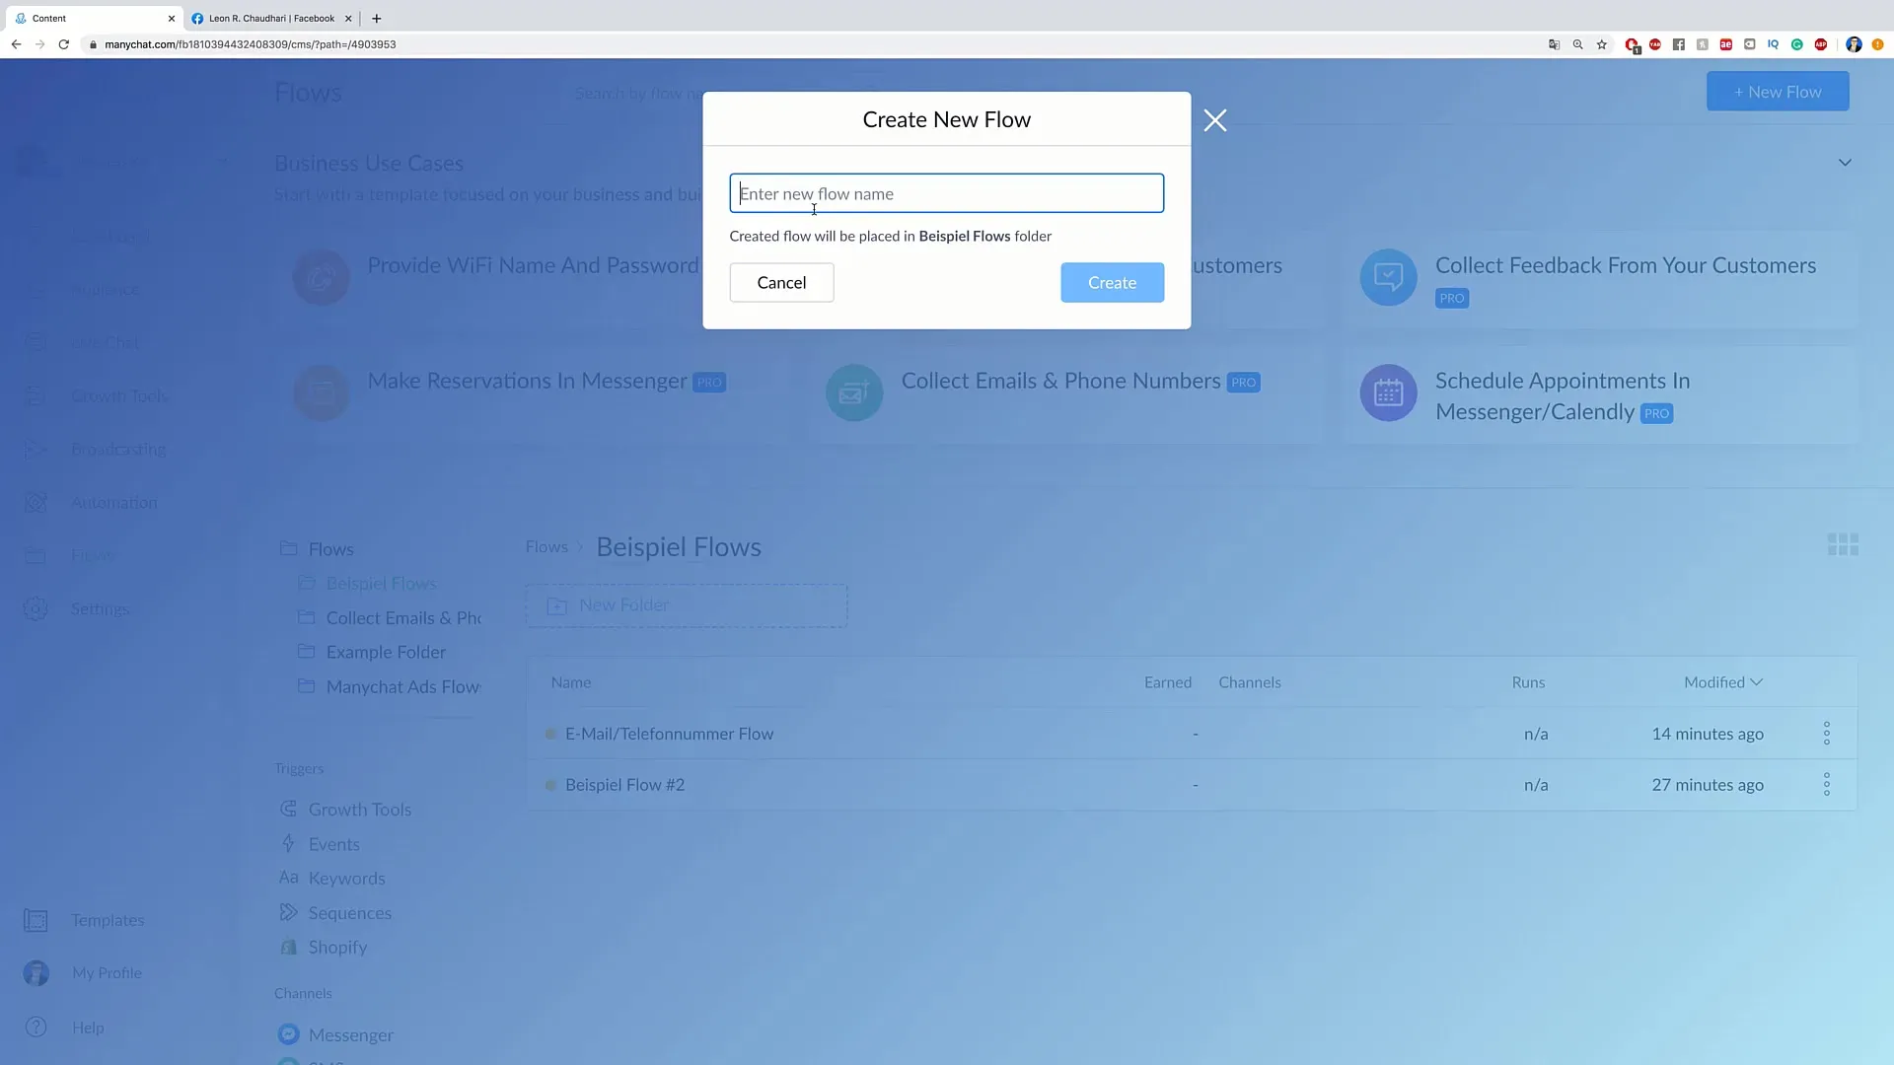Select Manychat Ads Flow folder
Screen dimensions: 1894x1065
coord(403,687)
